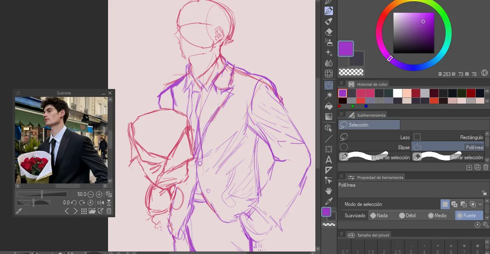Select the Selección sub tool group
The image size is (490, 254).
tap(369, 124)
